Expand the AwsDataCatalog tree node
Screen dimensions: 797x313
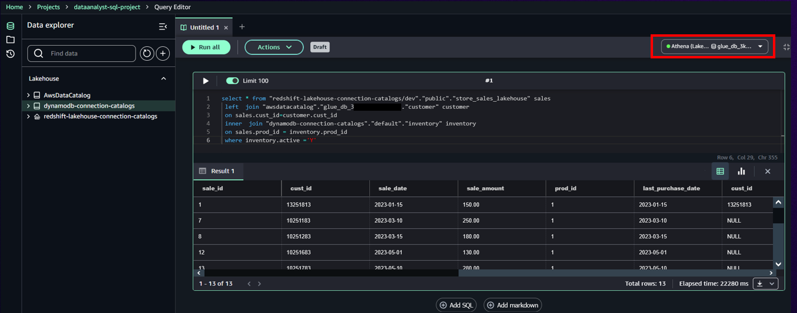28,95
